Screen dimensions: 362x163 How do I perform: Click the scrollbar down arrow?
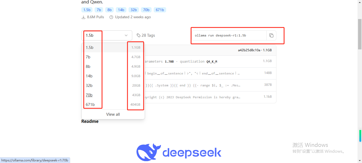(360, 161)
